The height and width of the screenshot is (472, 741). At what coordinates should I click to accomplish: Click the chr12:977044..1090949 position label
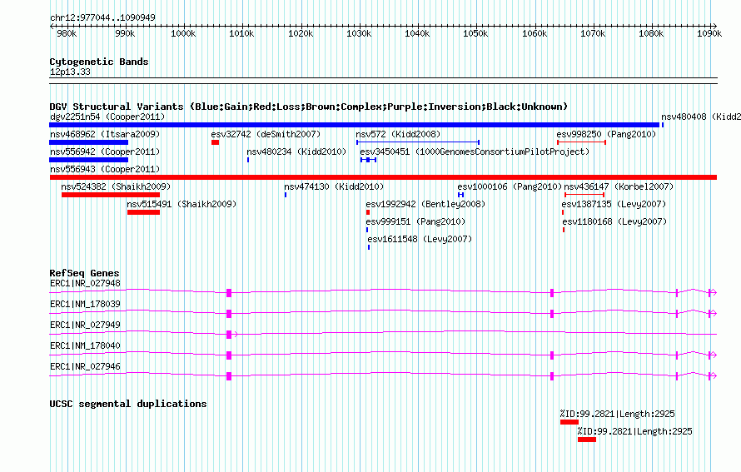pyautogui.click(x=102, y=17)
